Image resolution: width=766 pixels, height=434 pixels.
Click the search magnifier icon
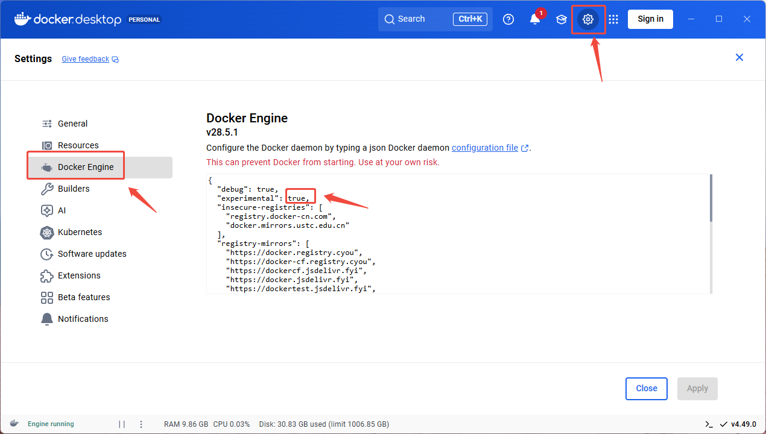390,19
